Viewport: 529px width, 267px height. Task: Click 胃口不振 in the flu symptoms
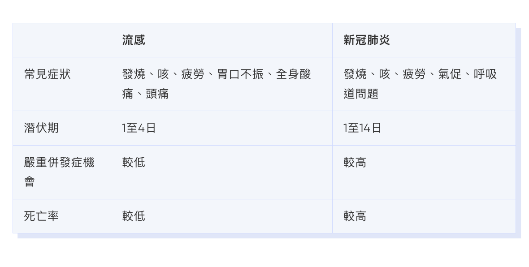tap(240, 74)
